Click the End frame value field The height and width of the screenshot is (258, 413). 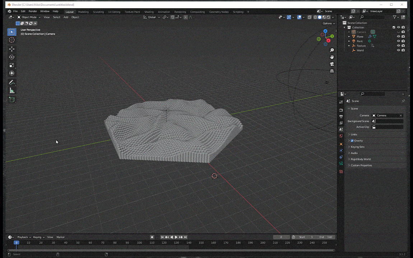click(326, 237)
